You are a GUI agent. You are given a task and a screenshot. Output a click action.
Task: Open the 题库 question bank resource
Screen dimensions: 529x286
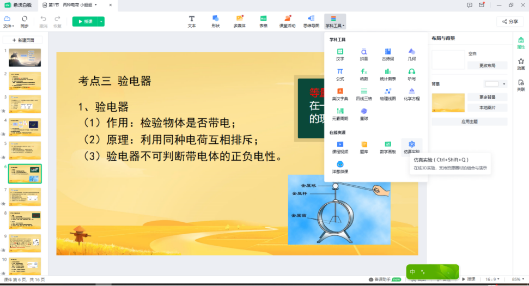tap(363, 147)
